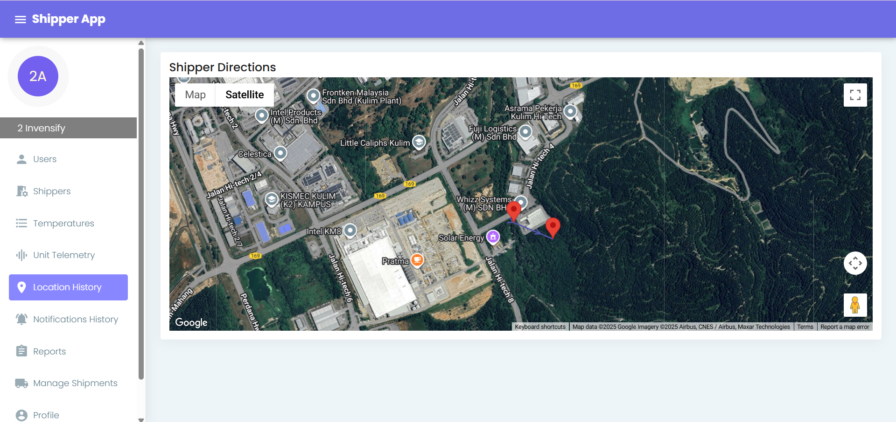
Task: Select the Celestica place marker
Action: tap(280, 153)
